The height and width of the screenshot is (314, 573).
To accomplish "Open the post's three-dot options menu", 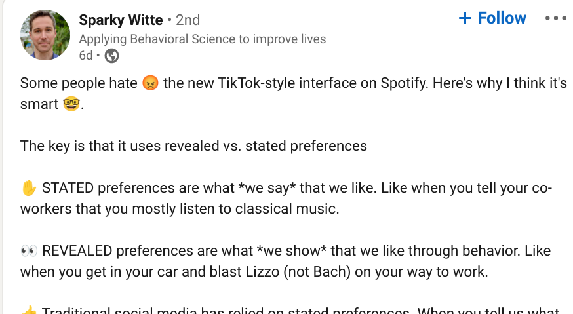I will click(556, 18).
